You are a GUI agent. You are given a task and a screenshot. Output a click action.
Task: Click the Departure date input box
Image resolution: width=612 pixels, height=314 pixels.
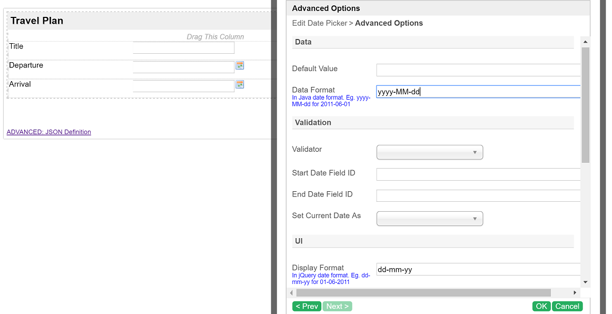point(183,67)
